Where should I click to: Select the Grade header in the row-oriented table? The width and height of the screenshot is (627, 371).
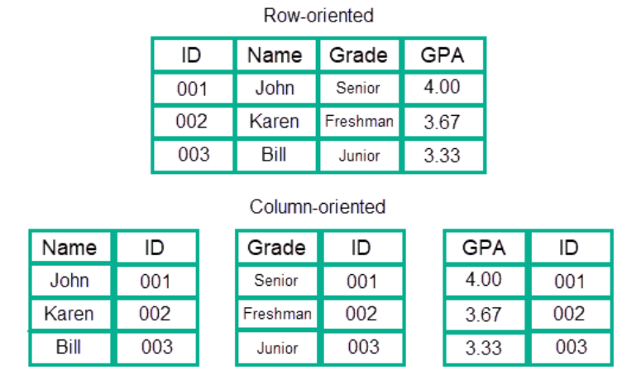[x=358, y=55]
